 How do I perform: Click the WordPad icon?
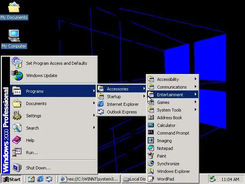(151, 179)
